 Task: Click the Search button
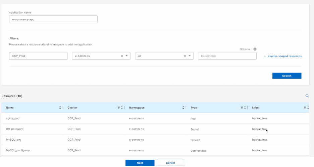click(286, 76)
